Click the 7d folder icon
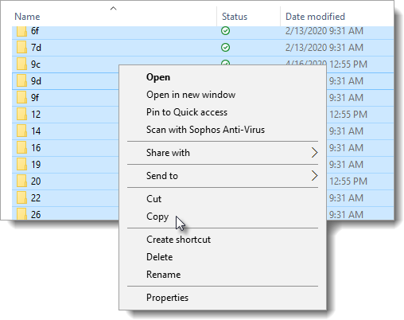404x320 pixels. click(21, 48)
